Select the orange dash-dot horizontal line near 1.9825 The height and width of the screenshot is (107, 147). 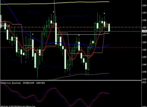(x=71, y=27)
